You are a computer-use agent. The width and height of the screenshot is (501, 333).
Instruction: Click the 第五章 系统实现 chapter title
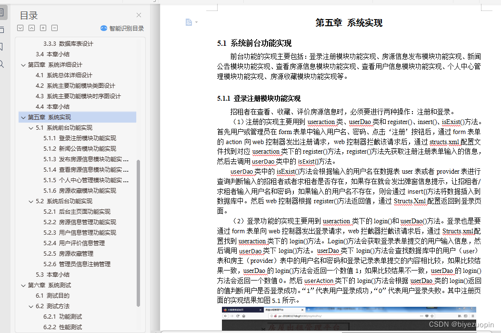click(349, 23)
